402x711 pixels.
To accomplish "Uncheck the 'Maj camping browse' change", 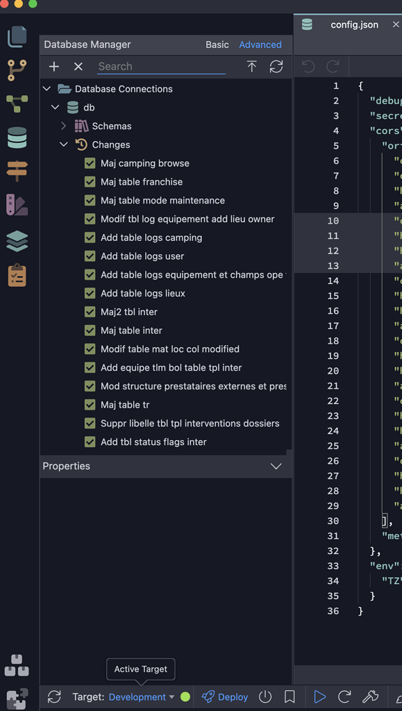I will click(x=90, y=163).
